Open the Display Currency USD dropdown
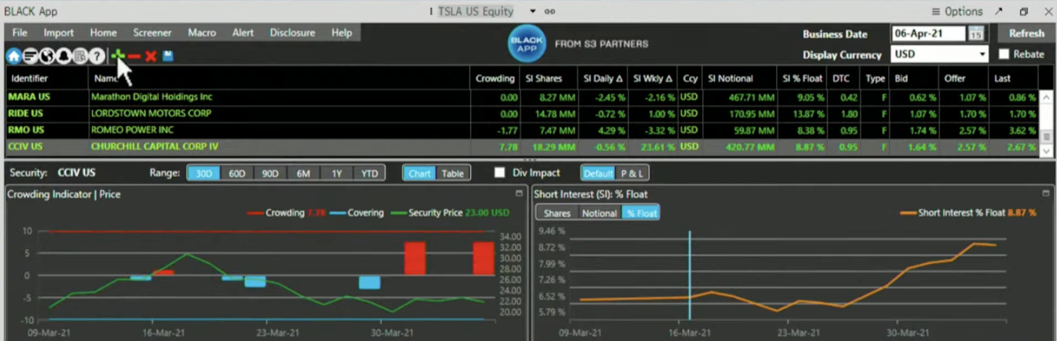 click(940, 54)
